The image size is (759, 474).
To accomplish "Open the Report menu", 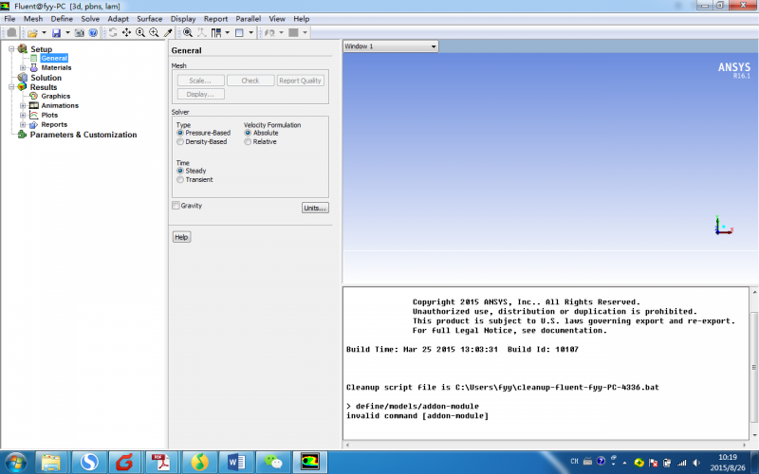I will point(215,19).
